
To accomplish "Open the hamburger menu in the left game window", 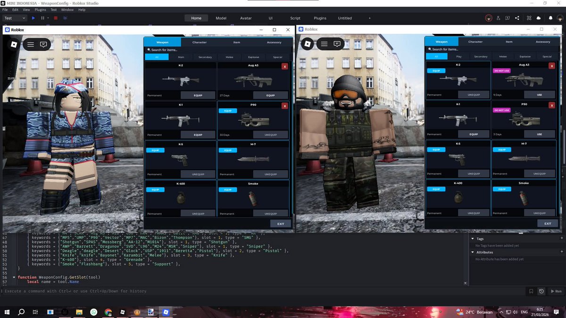I will tap(31, 44).
